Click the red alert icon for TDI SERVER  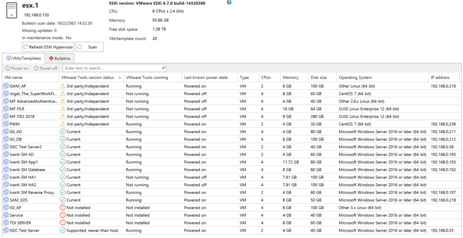click(x=63, y=223)
